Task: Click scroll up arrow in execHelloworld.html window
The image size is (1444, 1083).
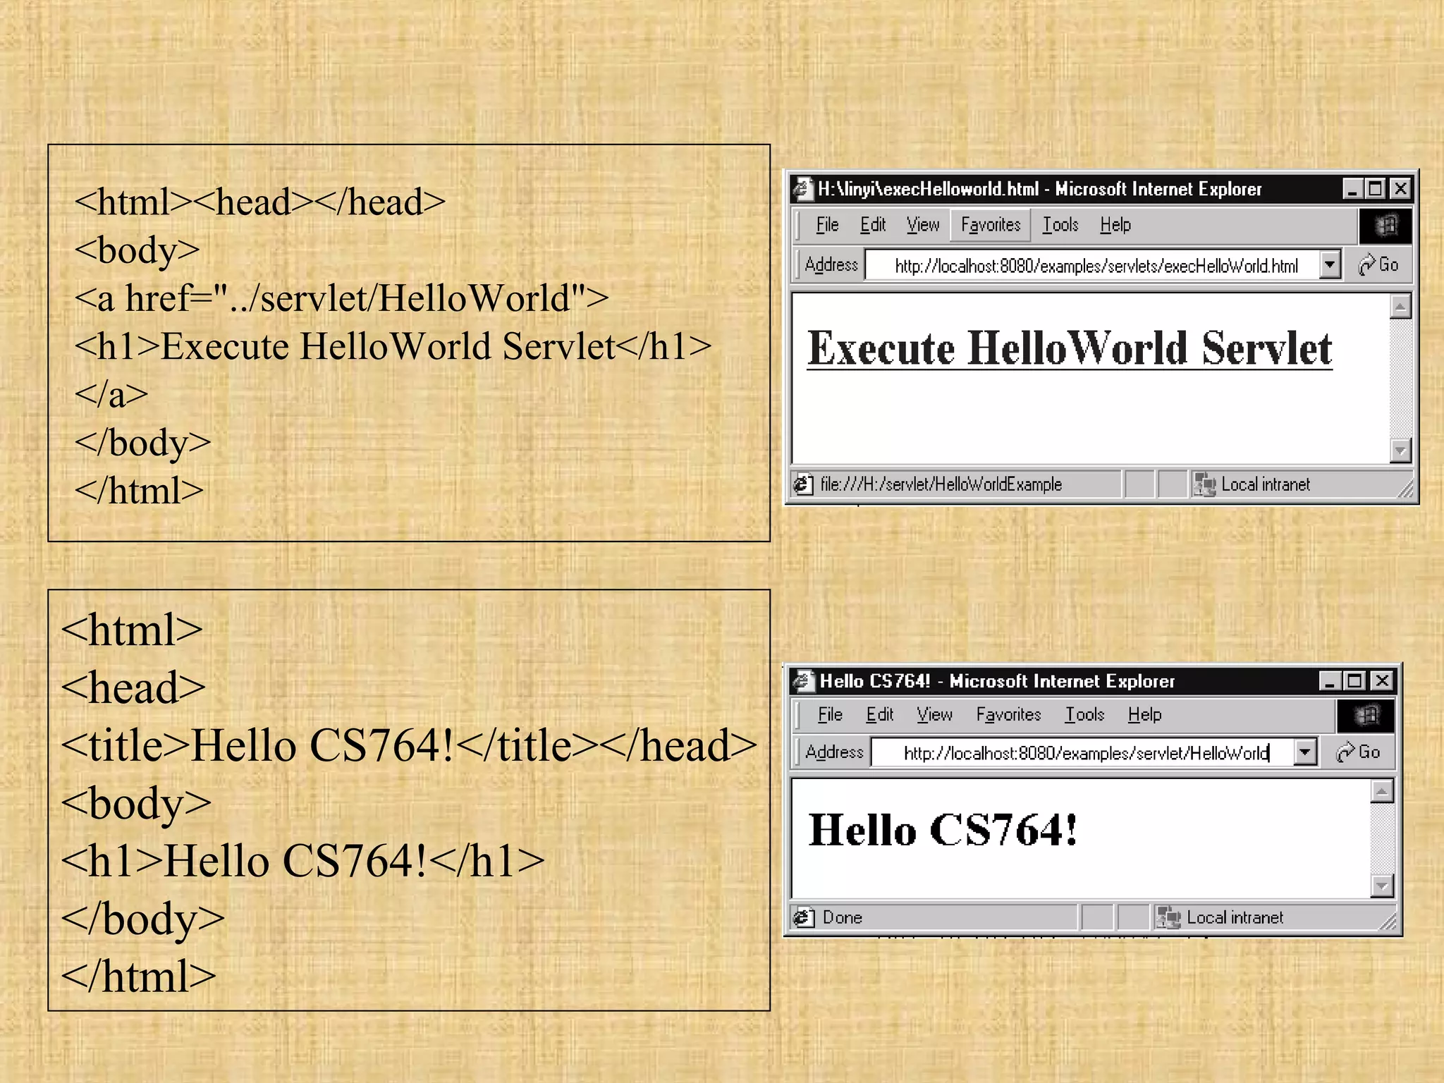Action: coord(1400,307)
